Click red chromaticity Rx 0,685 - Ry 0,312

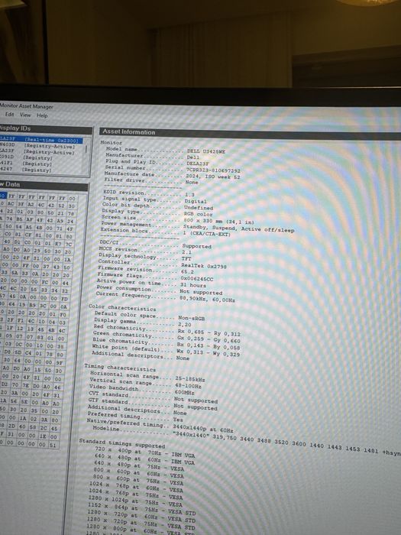click(209, 332)
